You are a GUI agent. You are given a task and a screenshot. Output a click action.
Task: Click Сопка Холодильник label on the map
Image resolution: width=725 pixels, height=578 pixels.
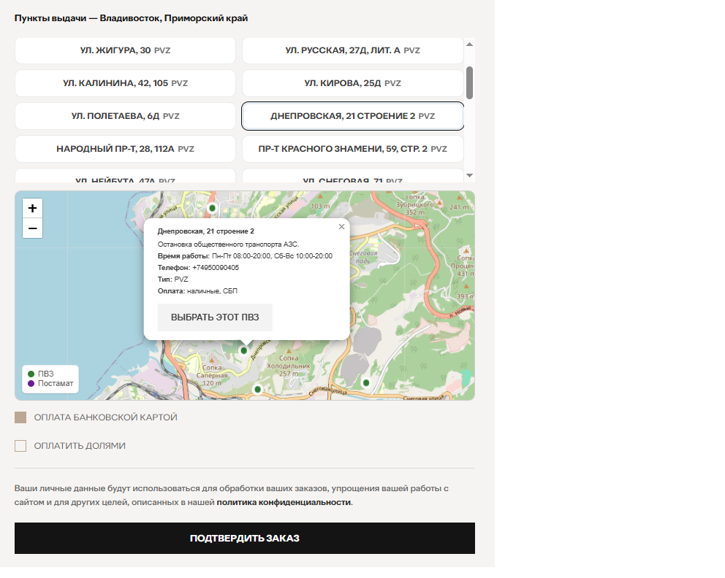tap(289, 366)
